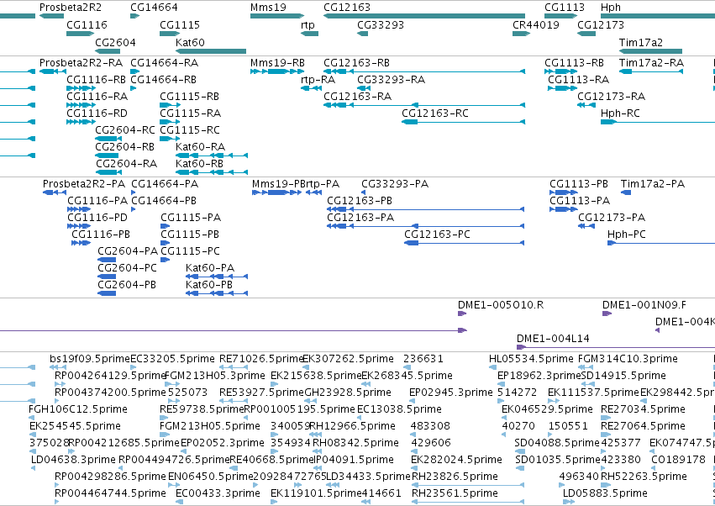Select the CG12163-RC transcript label
Viewport: 715px width, 506px height.
point(435,113)
